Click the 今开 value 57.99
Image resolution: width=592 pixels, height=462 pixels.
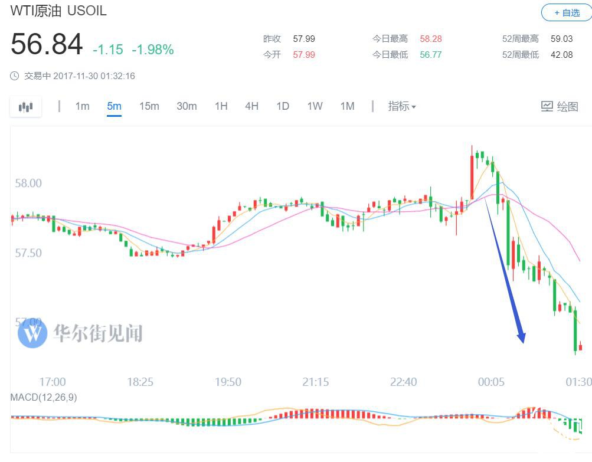[x=304, y=55]
